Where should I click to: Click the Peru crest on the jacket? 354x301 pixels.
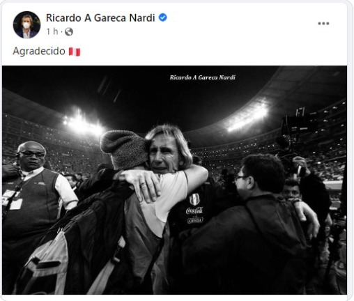194,199
